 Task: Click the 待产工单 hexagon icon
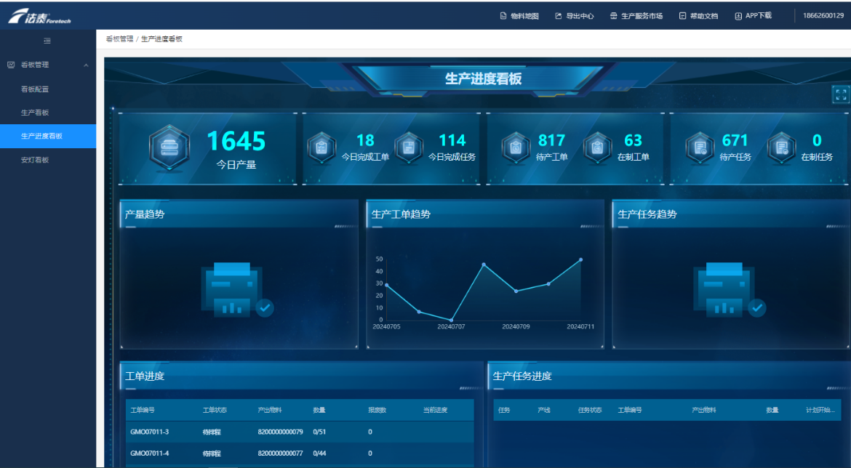(x=516, y=147)
